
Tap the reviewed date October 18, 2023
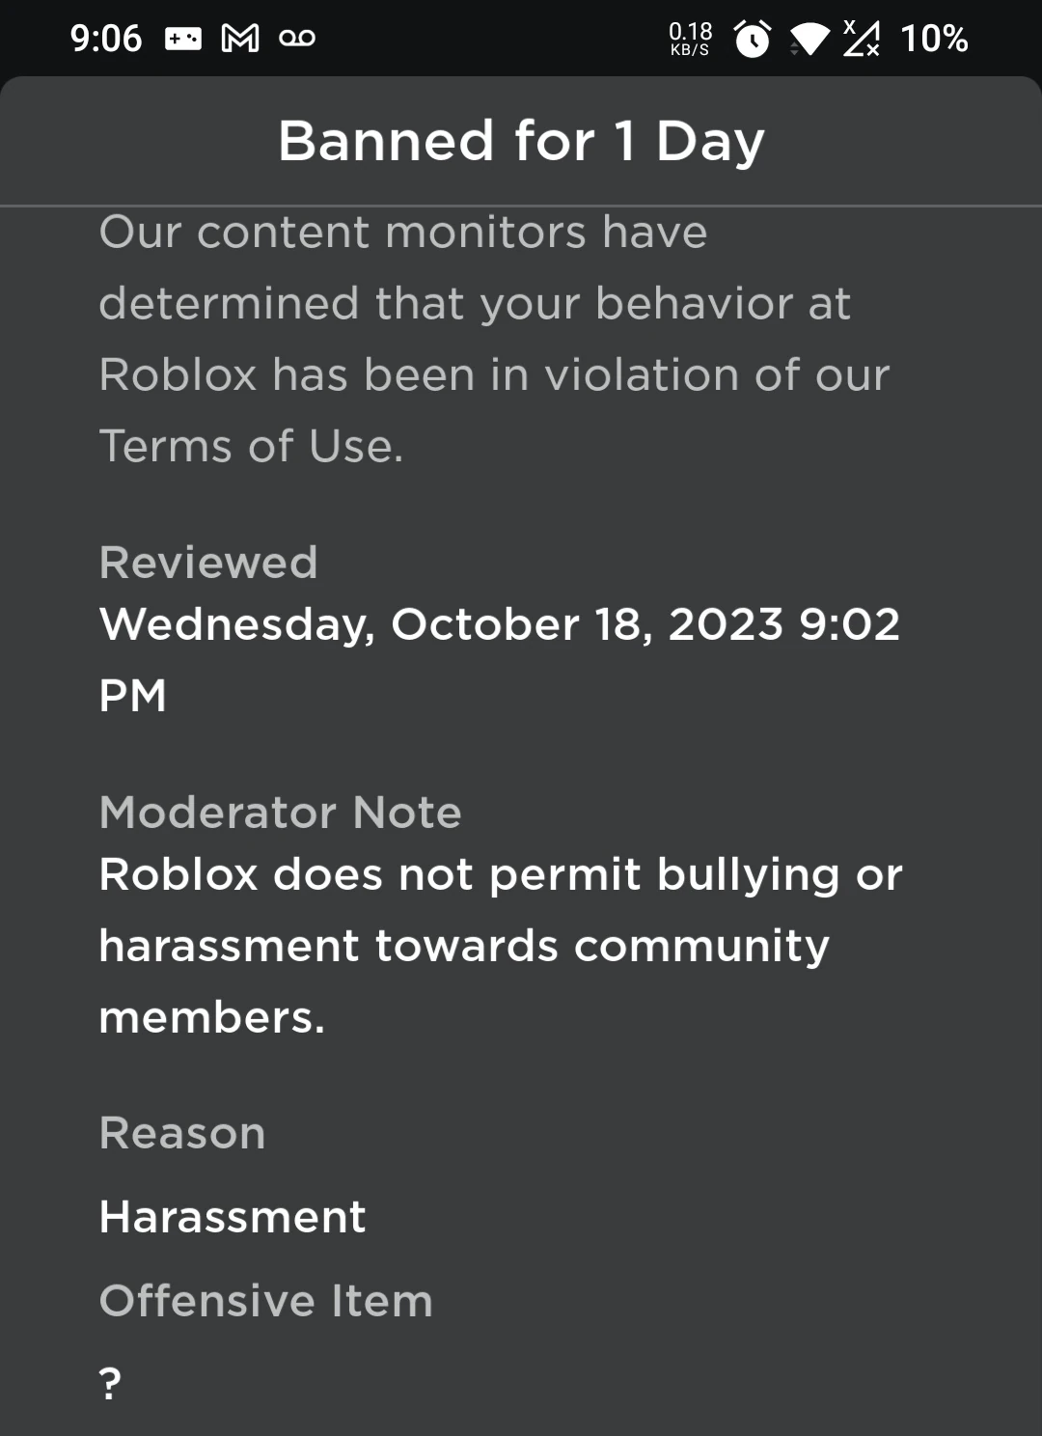coord(501,623)
